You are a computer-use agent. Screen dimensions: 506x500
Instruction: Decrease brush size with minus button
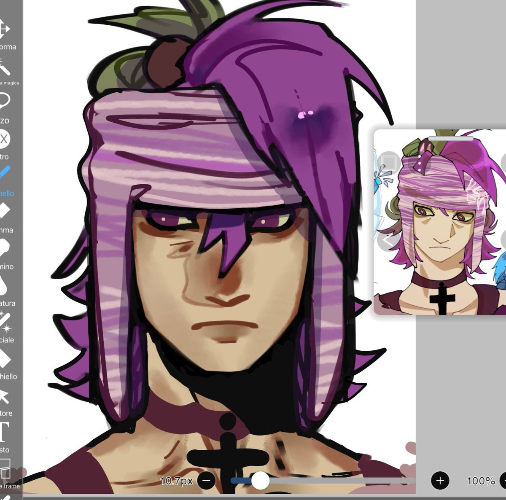[206, 481]
